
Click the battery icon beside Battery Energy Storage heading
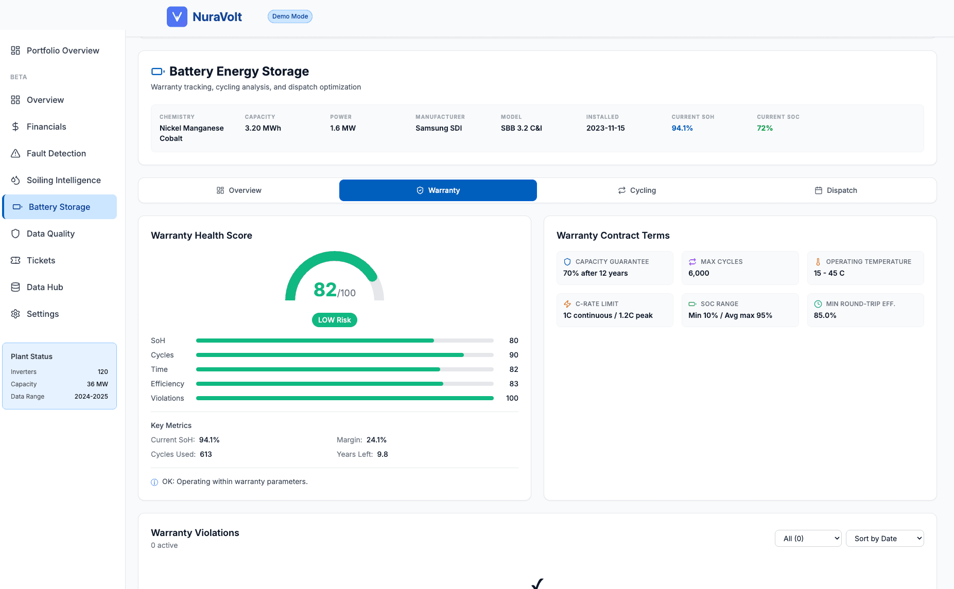(158, 72)
